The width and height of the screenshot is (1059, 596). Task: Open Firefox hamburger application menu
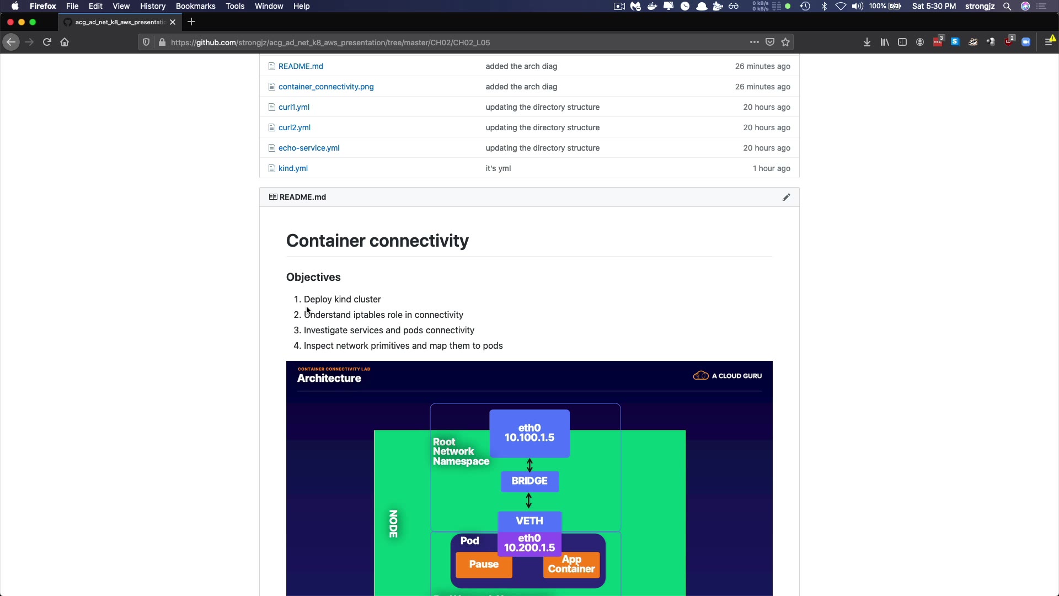1049,42
